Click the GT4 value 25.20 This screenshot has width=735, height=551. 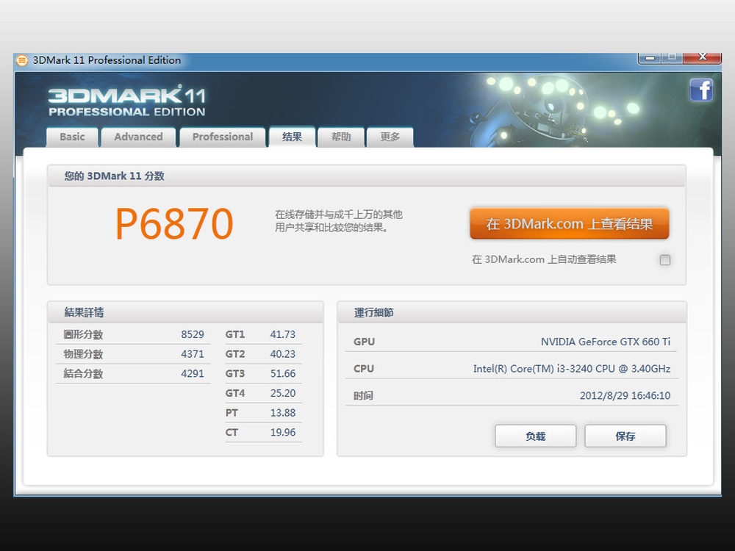(283, 393)
